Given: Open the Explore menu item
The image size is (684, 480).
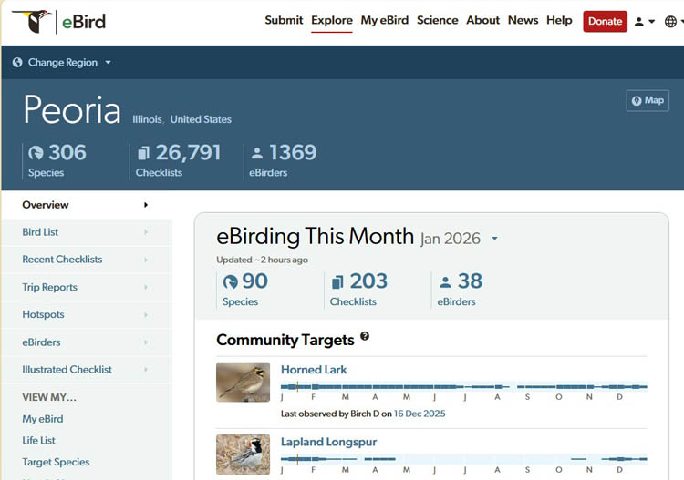Looking at the screenshot, I should (331, 20).
